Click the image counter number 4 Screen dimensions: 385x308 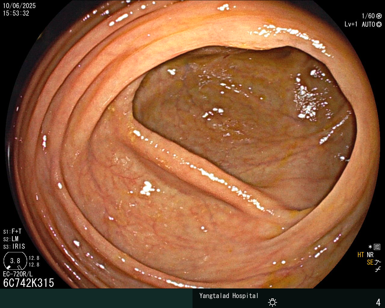pos(378,302)
